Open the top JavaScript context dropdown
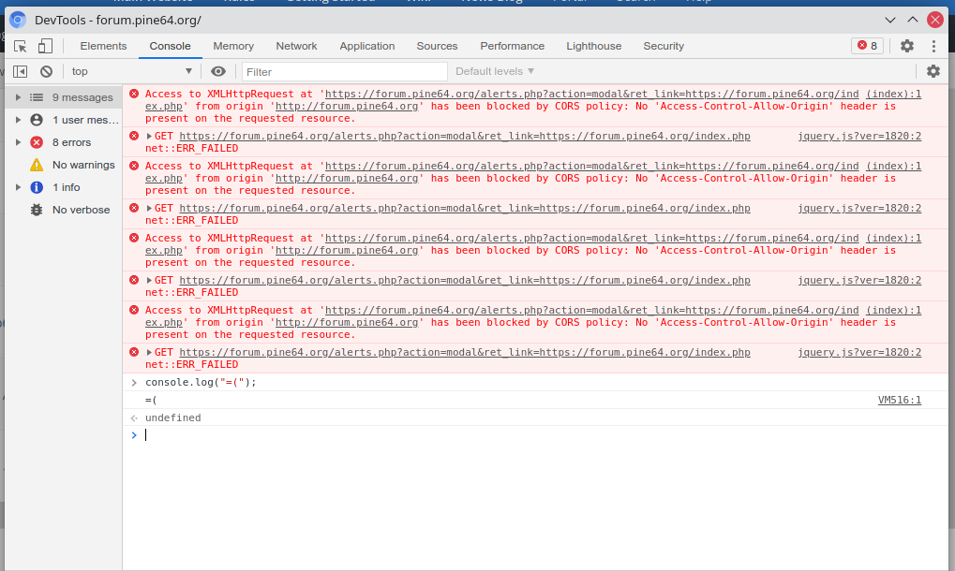 click(131, 71)
